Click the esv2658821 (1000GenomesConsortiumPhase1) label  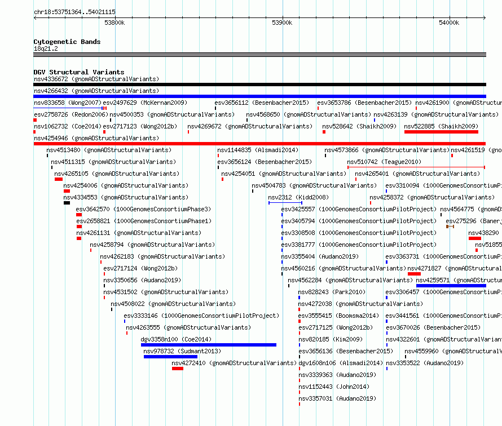[144, 221]
